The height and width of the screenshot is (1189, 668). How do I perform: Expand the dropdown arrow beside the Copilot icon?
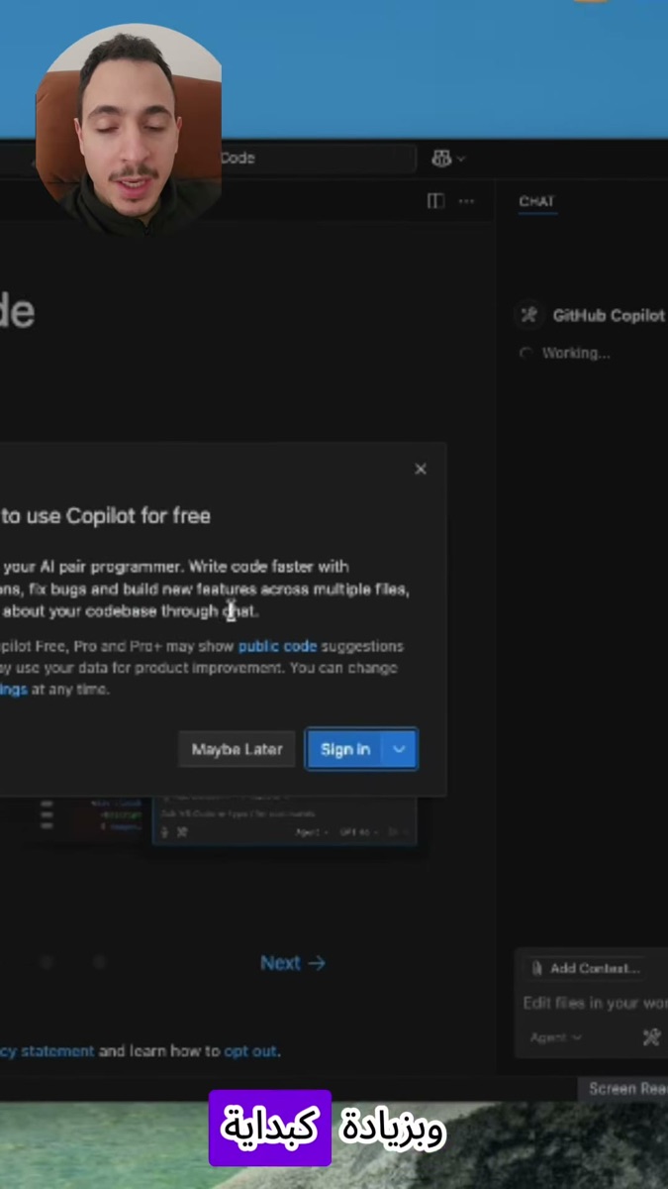click(461, 159)
